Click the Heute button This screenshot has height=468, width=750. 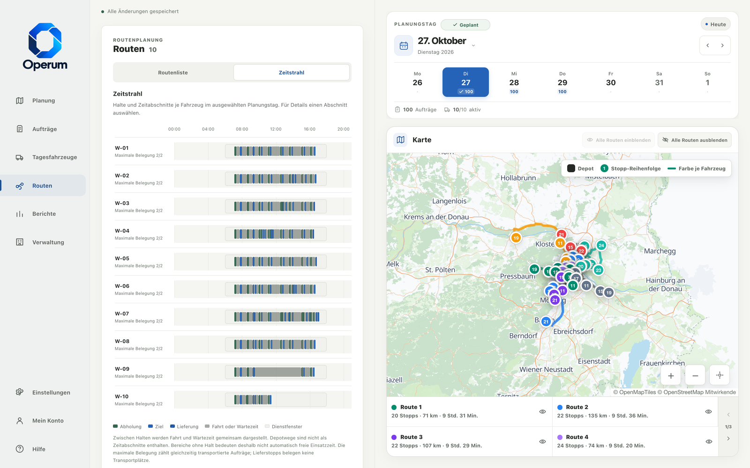click(715, 24)
